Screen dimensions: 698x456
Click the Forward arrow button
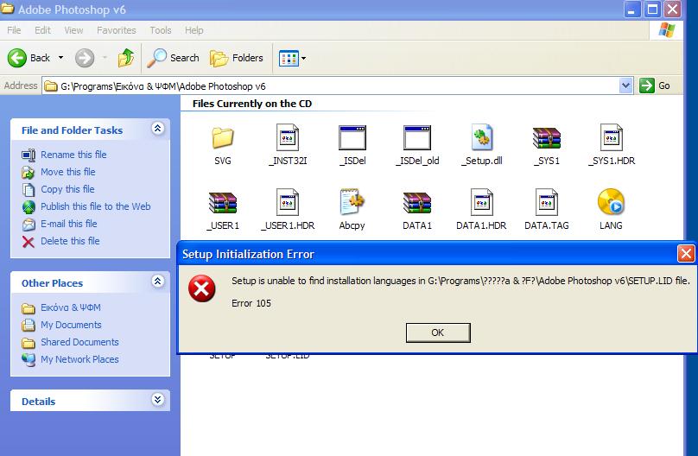85,58
